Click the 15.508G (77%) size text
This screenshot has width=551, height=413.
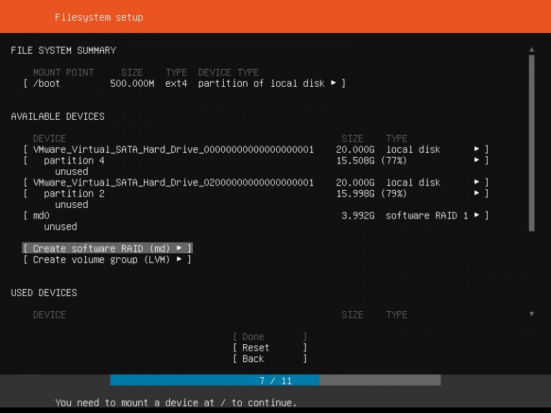pos(372,161)
